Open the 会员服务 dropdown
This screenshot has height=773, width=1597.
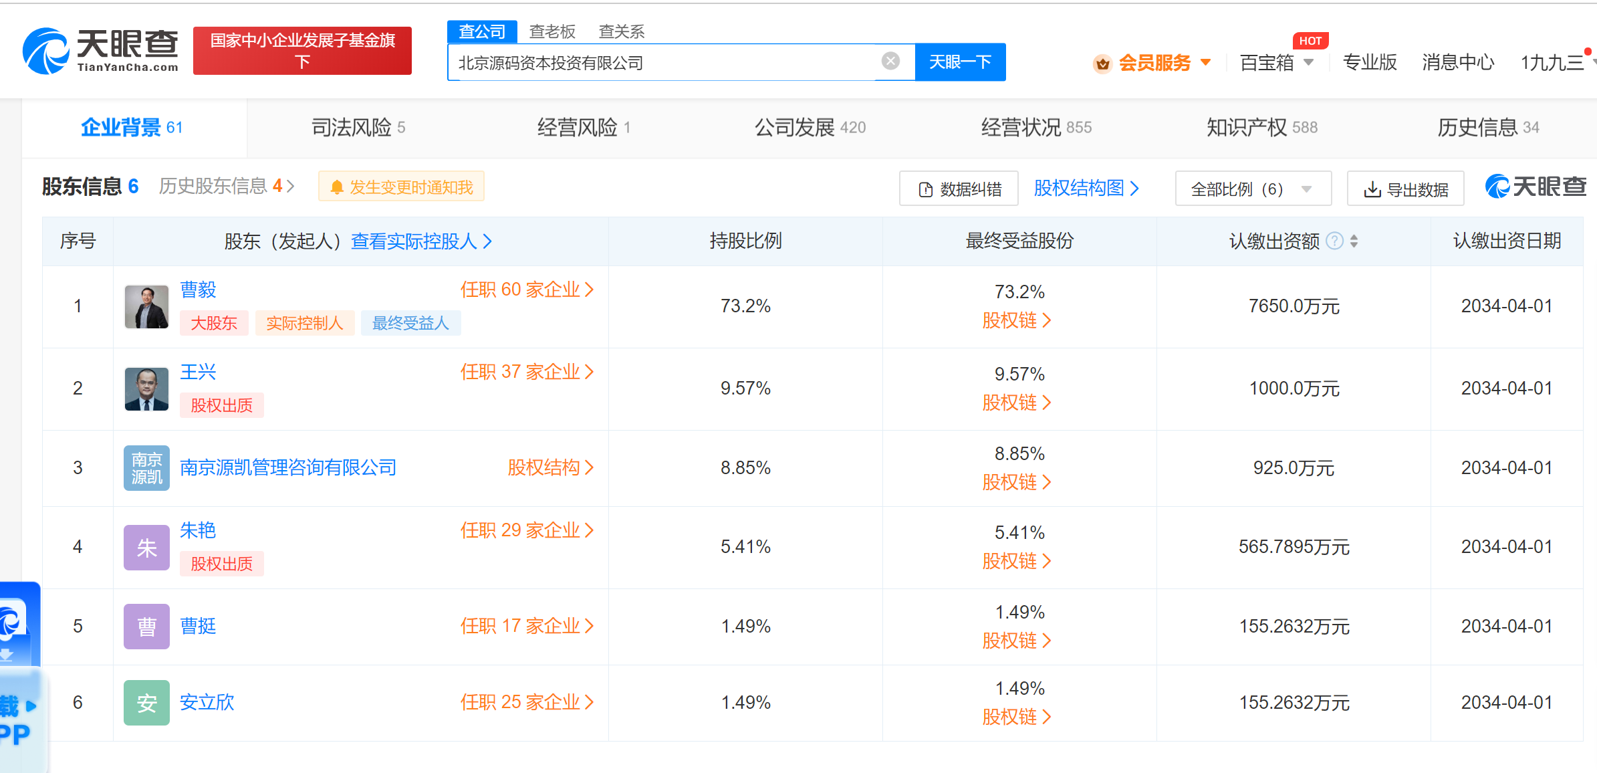click(1164, 63)
